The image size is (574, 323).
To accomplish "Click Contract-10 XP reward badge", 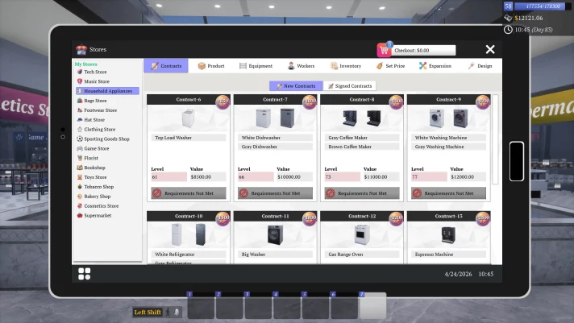I will click(x=223, y=219).
